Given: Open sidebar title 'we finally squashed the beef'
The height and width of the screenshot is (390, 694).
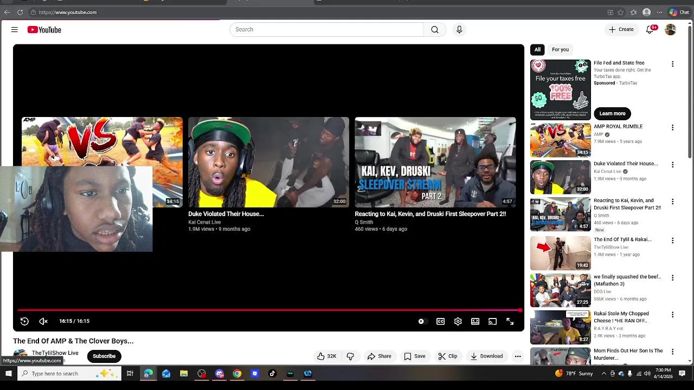Looking at the screenshot, I should click(x=627, y=280).
